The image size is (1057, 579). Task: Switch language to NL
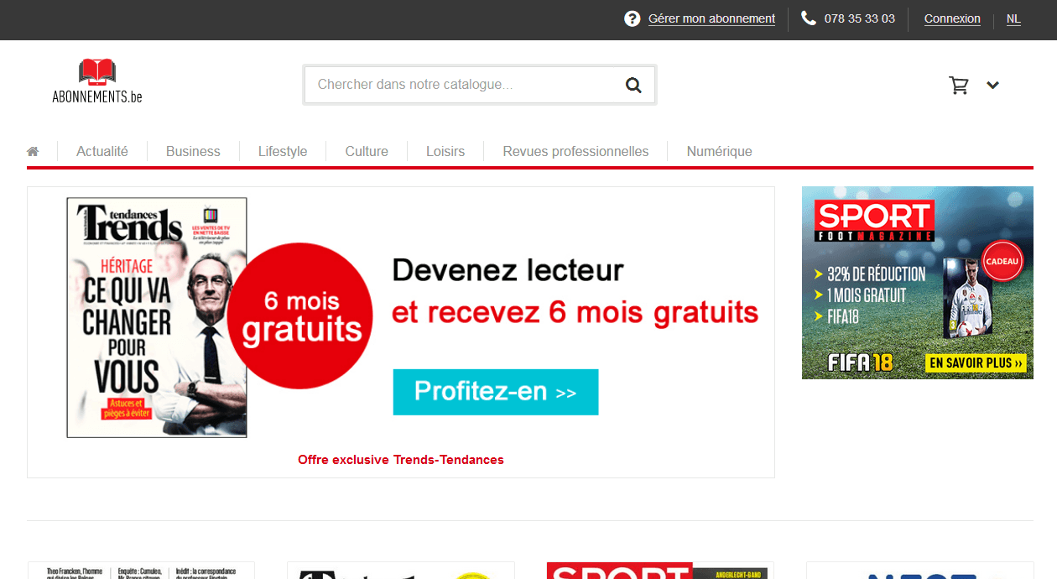1013,18
